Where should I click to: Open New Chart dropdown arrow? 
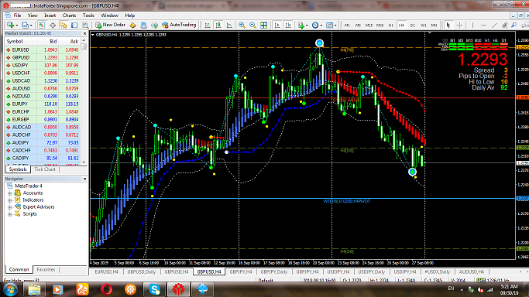click(x=16, y=26)
